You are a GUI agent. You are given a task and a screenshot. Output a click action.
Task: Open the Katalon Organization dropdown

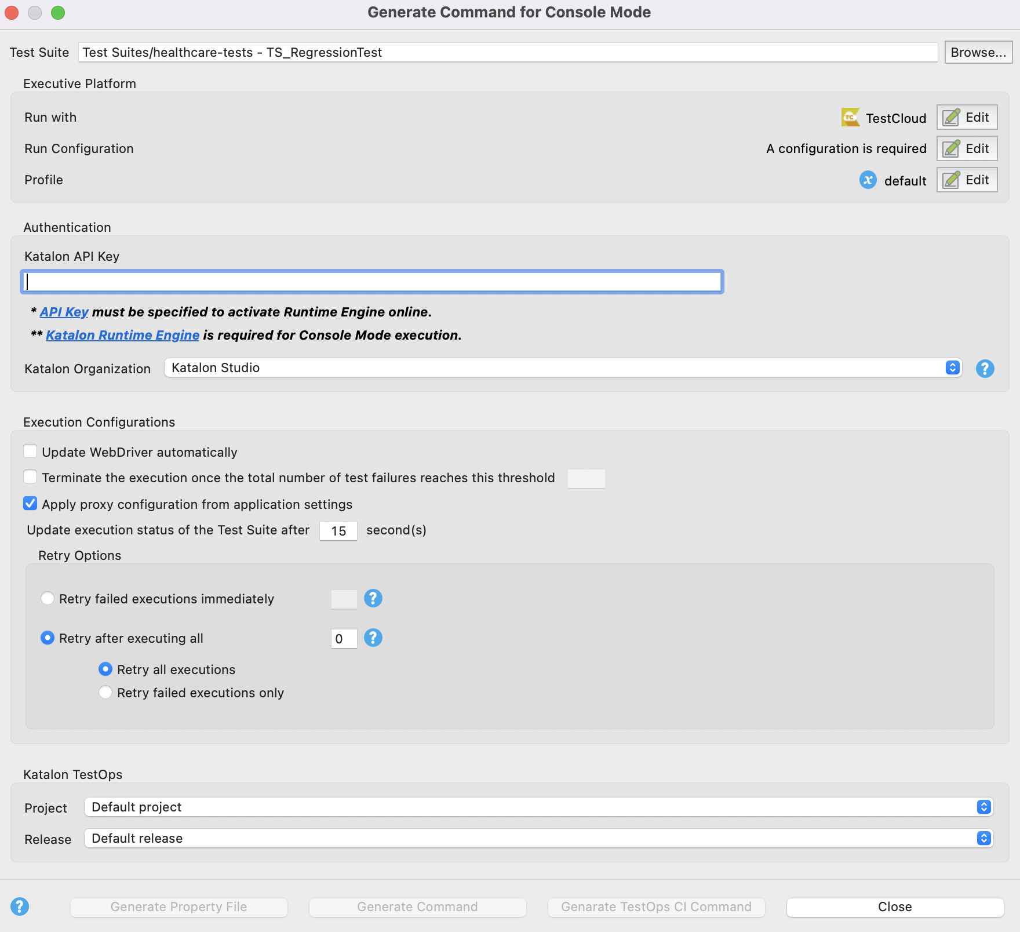pyautogui.click(x=563, y=367)
